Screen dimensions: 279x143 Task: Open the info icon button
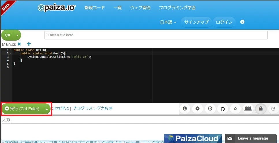tap(185, 108)
